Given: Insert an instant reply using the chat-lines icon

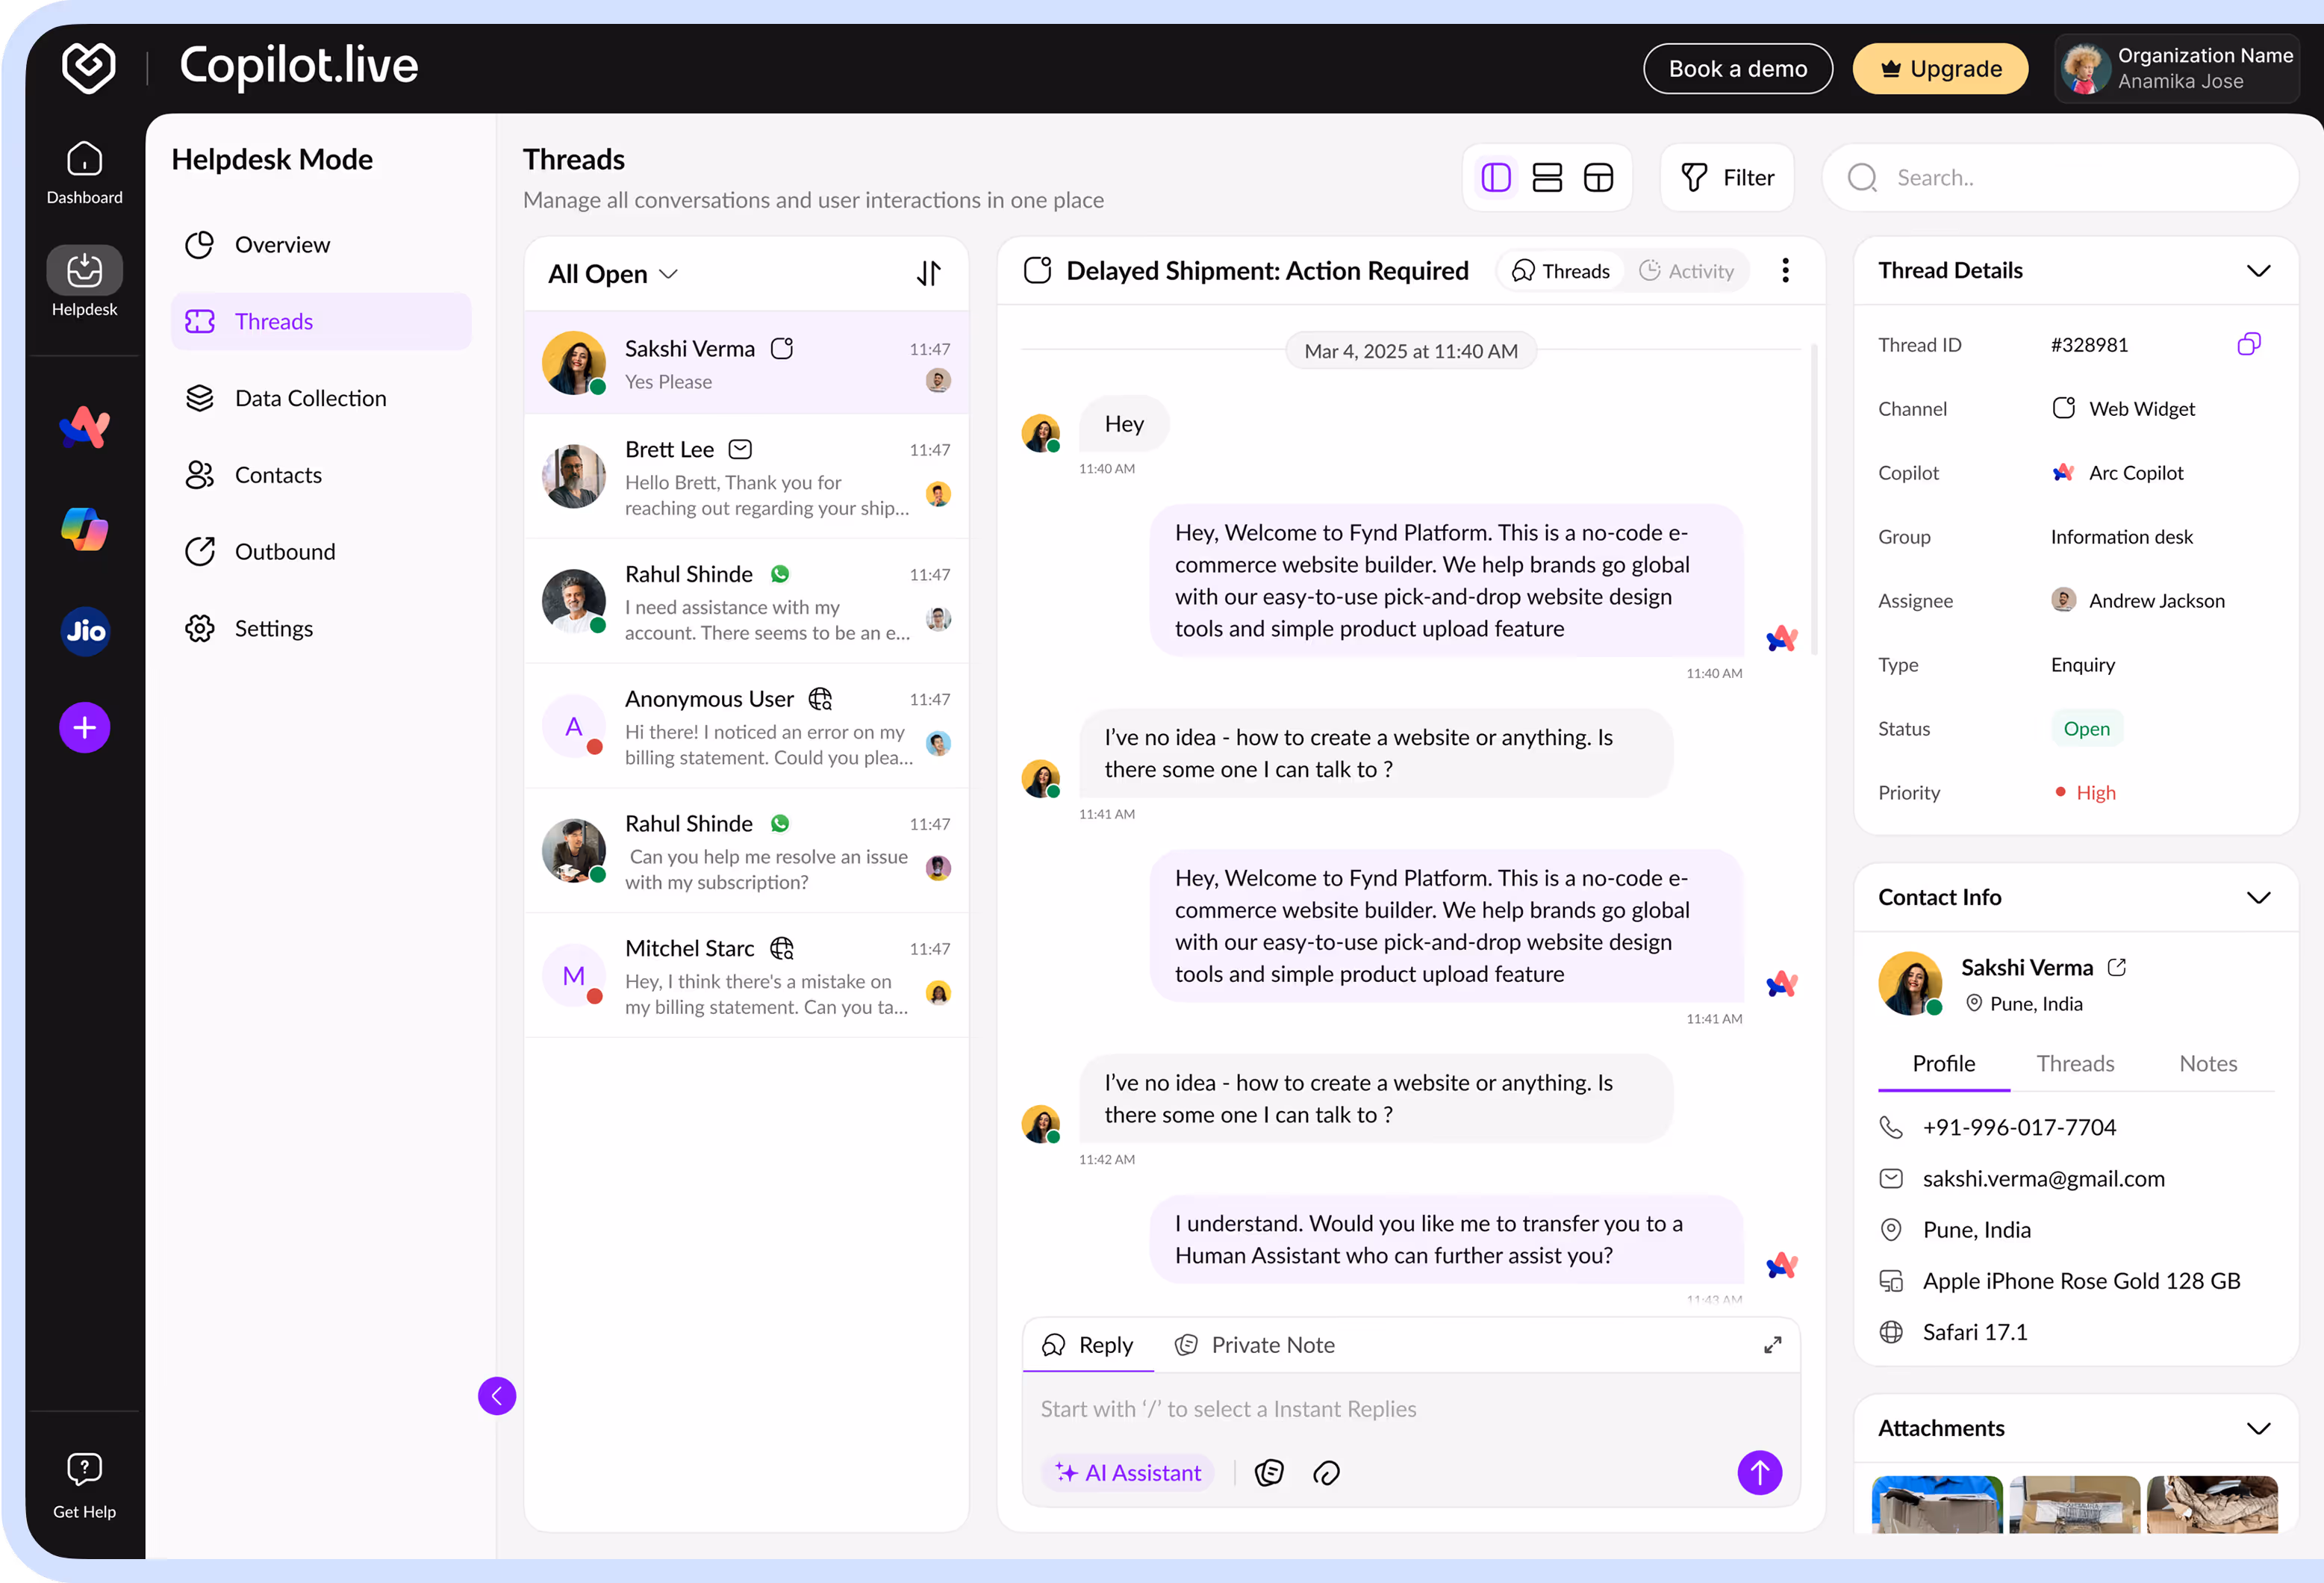Looking at the screenshot, I should (1269, 1472).
